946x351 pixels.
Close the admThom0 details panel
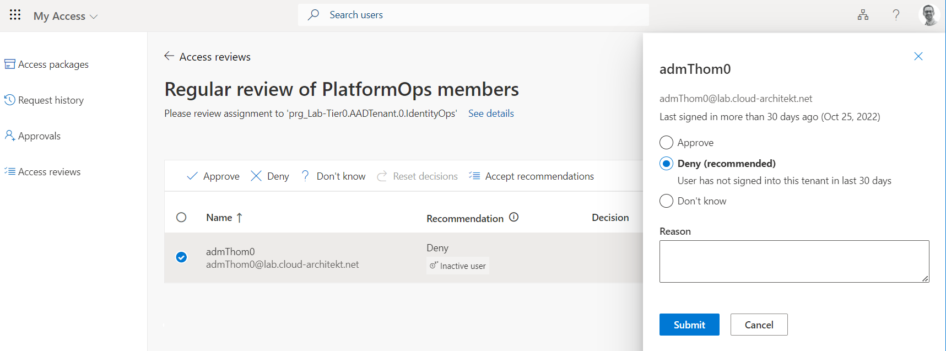[x=918, y=56]
